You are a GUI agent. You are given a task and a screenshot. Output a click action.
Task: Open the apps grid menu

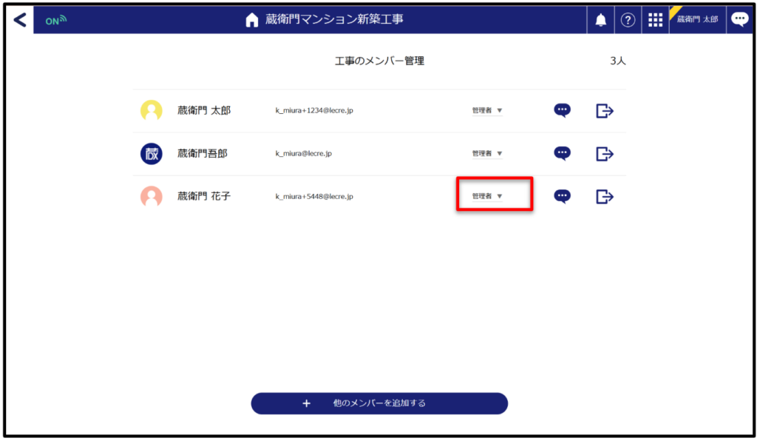[x=655, y=20]
